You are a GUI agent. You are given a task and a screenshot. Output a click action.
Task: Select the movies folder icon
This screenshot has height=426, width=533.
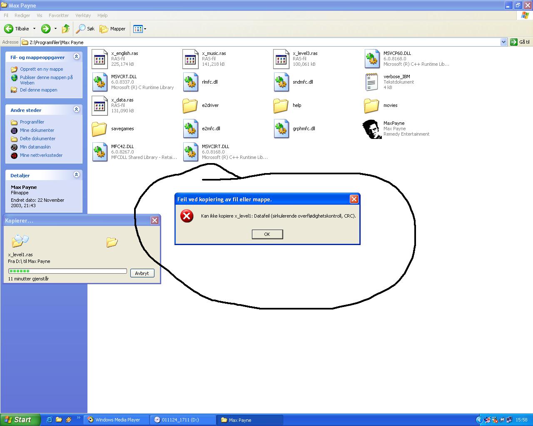coord(372,106)
